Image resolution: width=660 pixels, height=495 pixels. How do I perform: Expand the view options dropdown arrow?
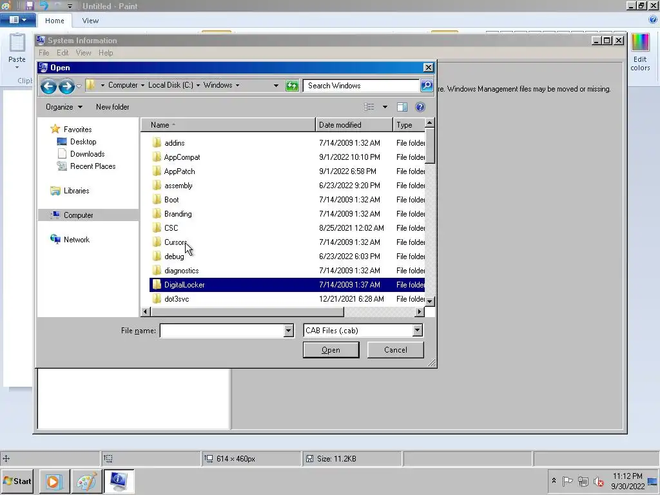(385, 107)
